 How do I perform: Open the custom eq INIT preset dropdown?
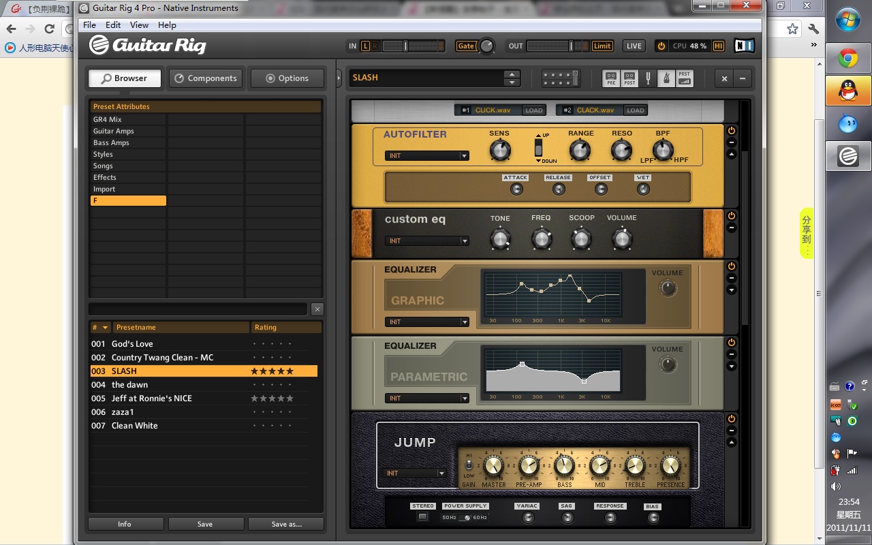426,241
